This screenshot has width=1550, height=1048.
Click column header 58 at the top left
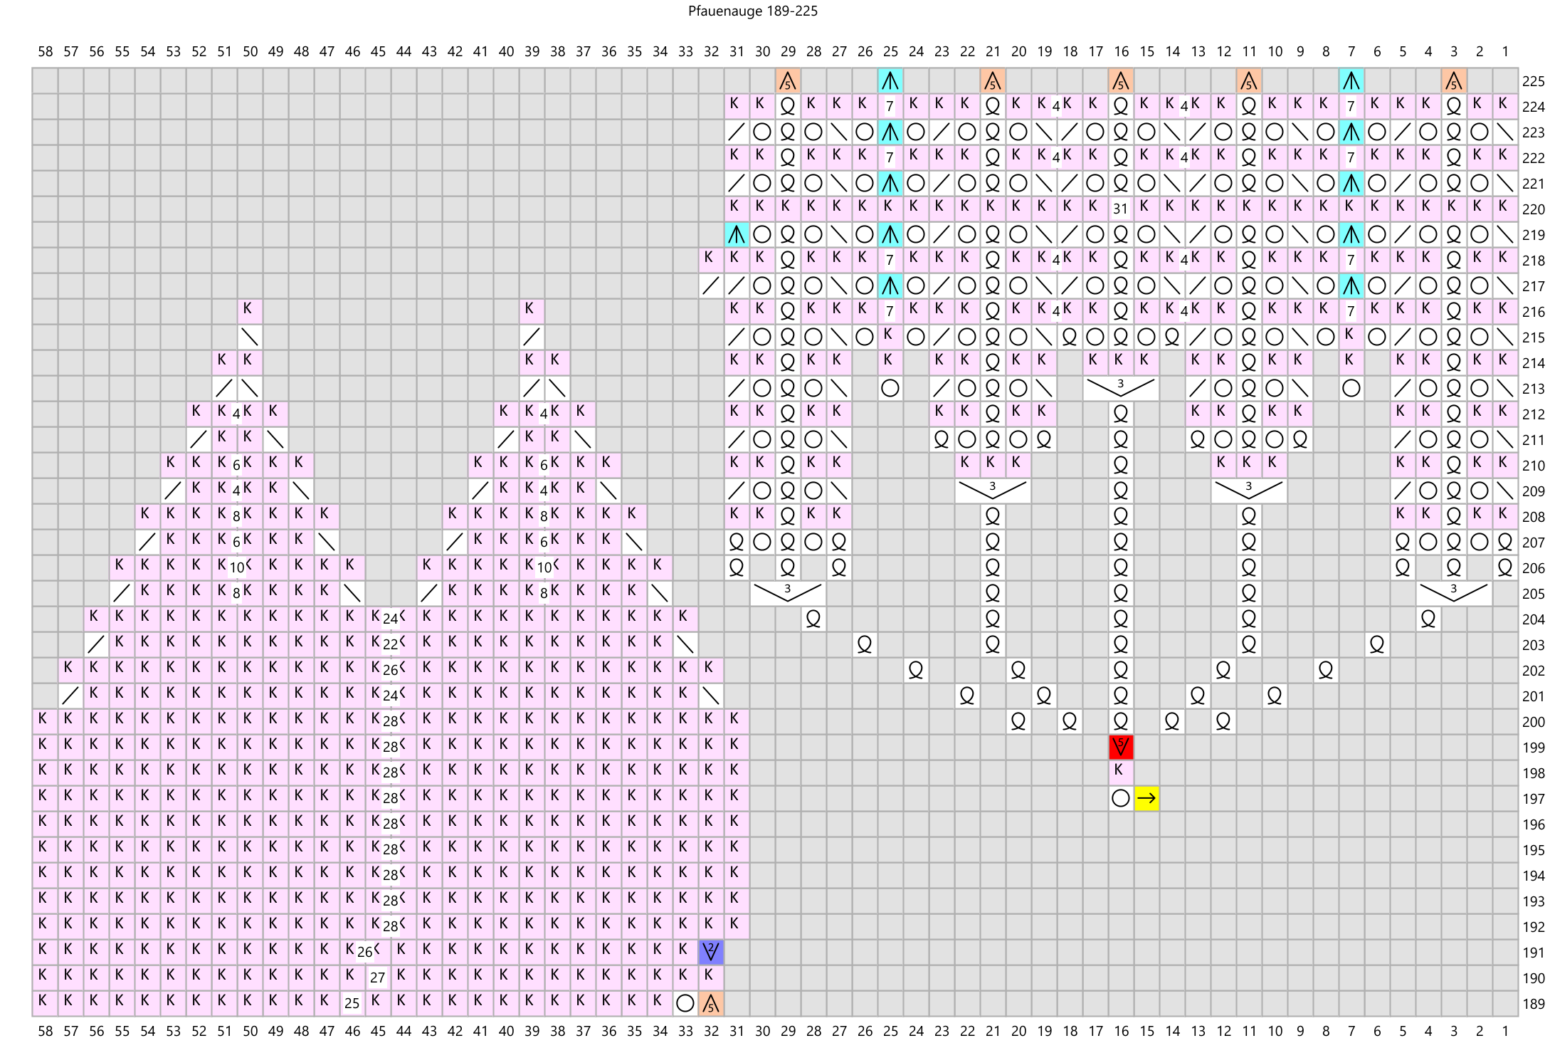[45, 51]
